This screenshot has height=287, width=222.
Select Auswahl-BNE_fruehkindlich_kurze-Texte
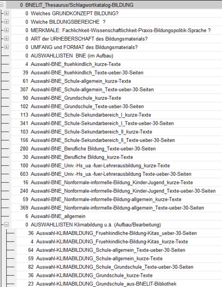(75, 64)
